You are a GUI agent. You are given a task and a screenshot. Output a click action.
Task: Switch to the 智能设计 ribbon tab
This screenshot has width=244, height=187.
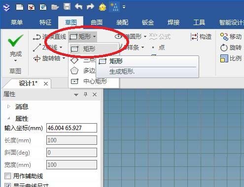[x=231, y=22]
